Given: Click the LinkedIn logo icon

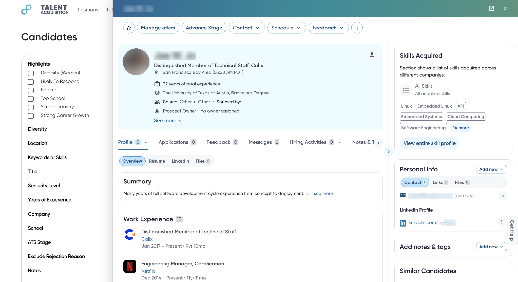Looking at the screenshot, I should 403,223.
